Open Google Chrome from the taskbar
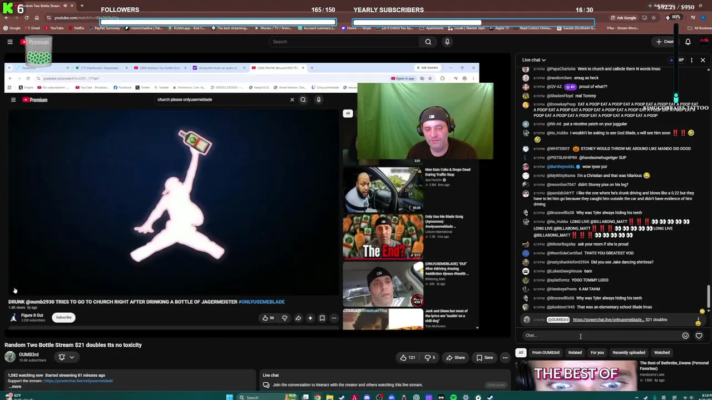The height and width of the screenshot is (400, 712). (317, 397)
